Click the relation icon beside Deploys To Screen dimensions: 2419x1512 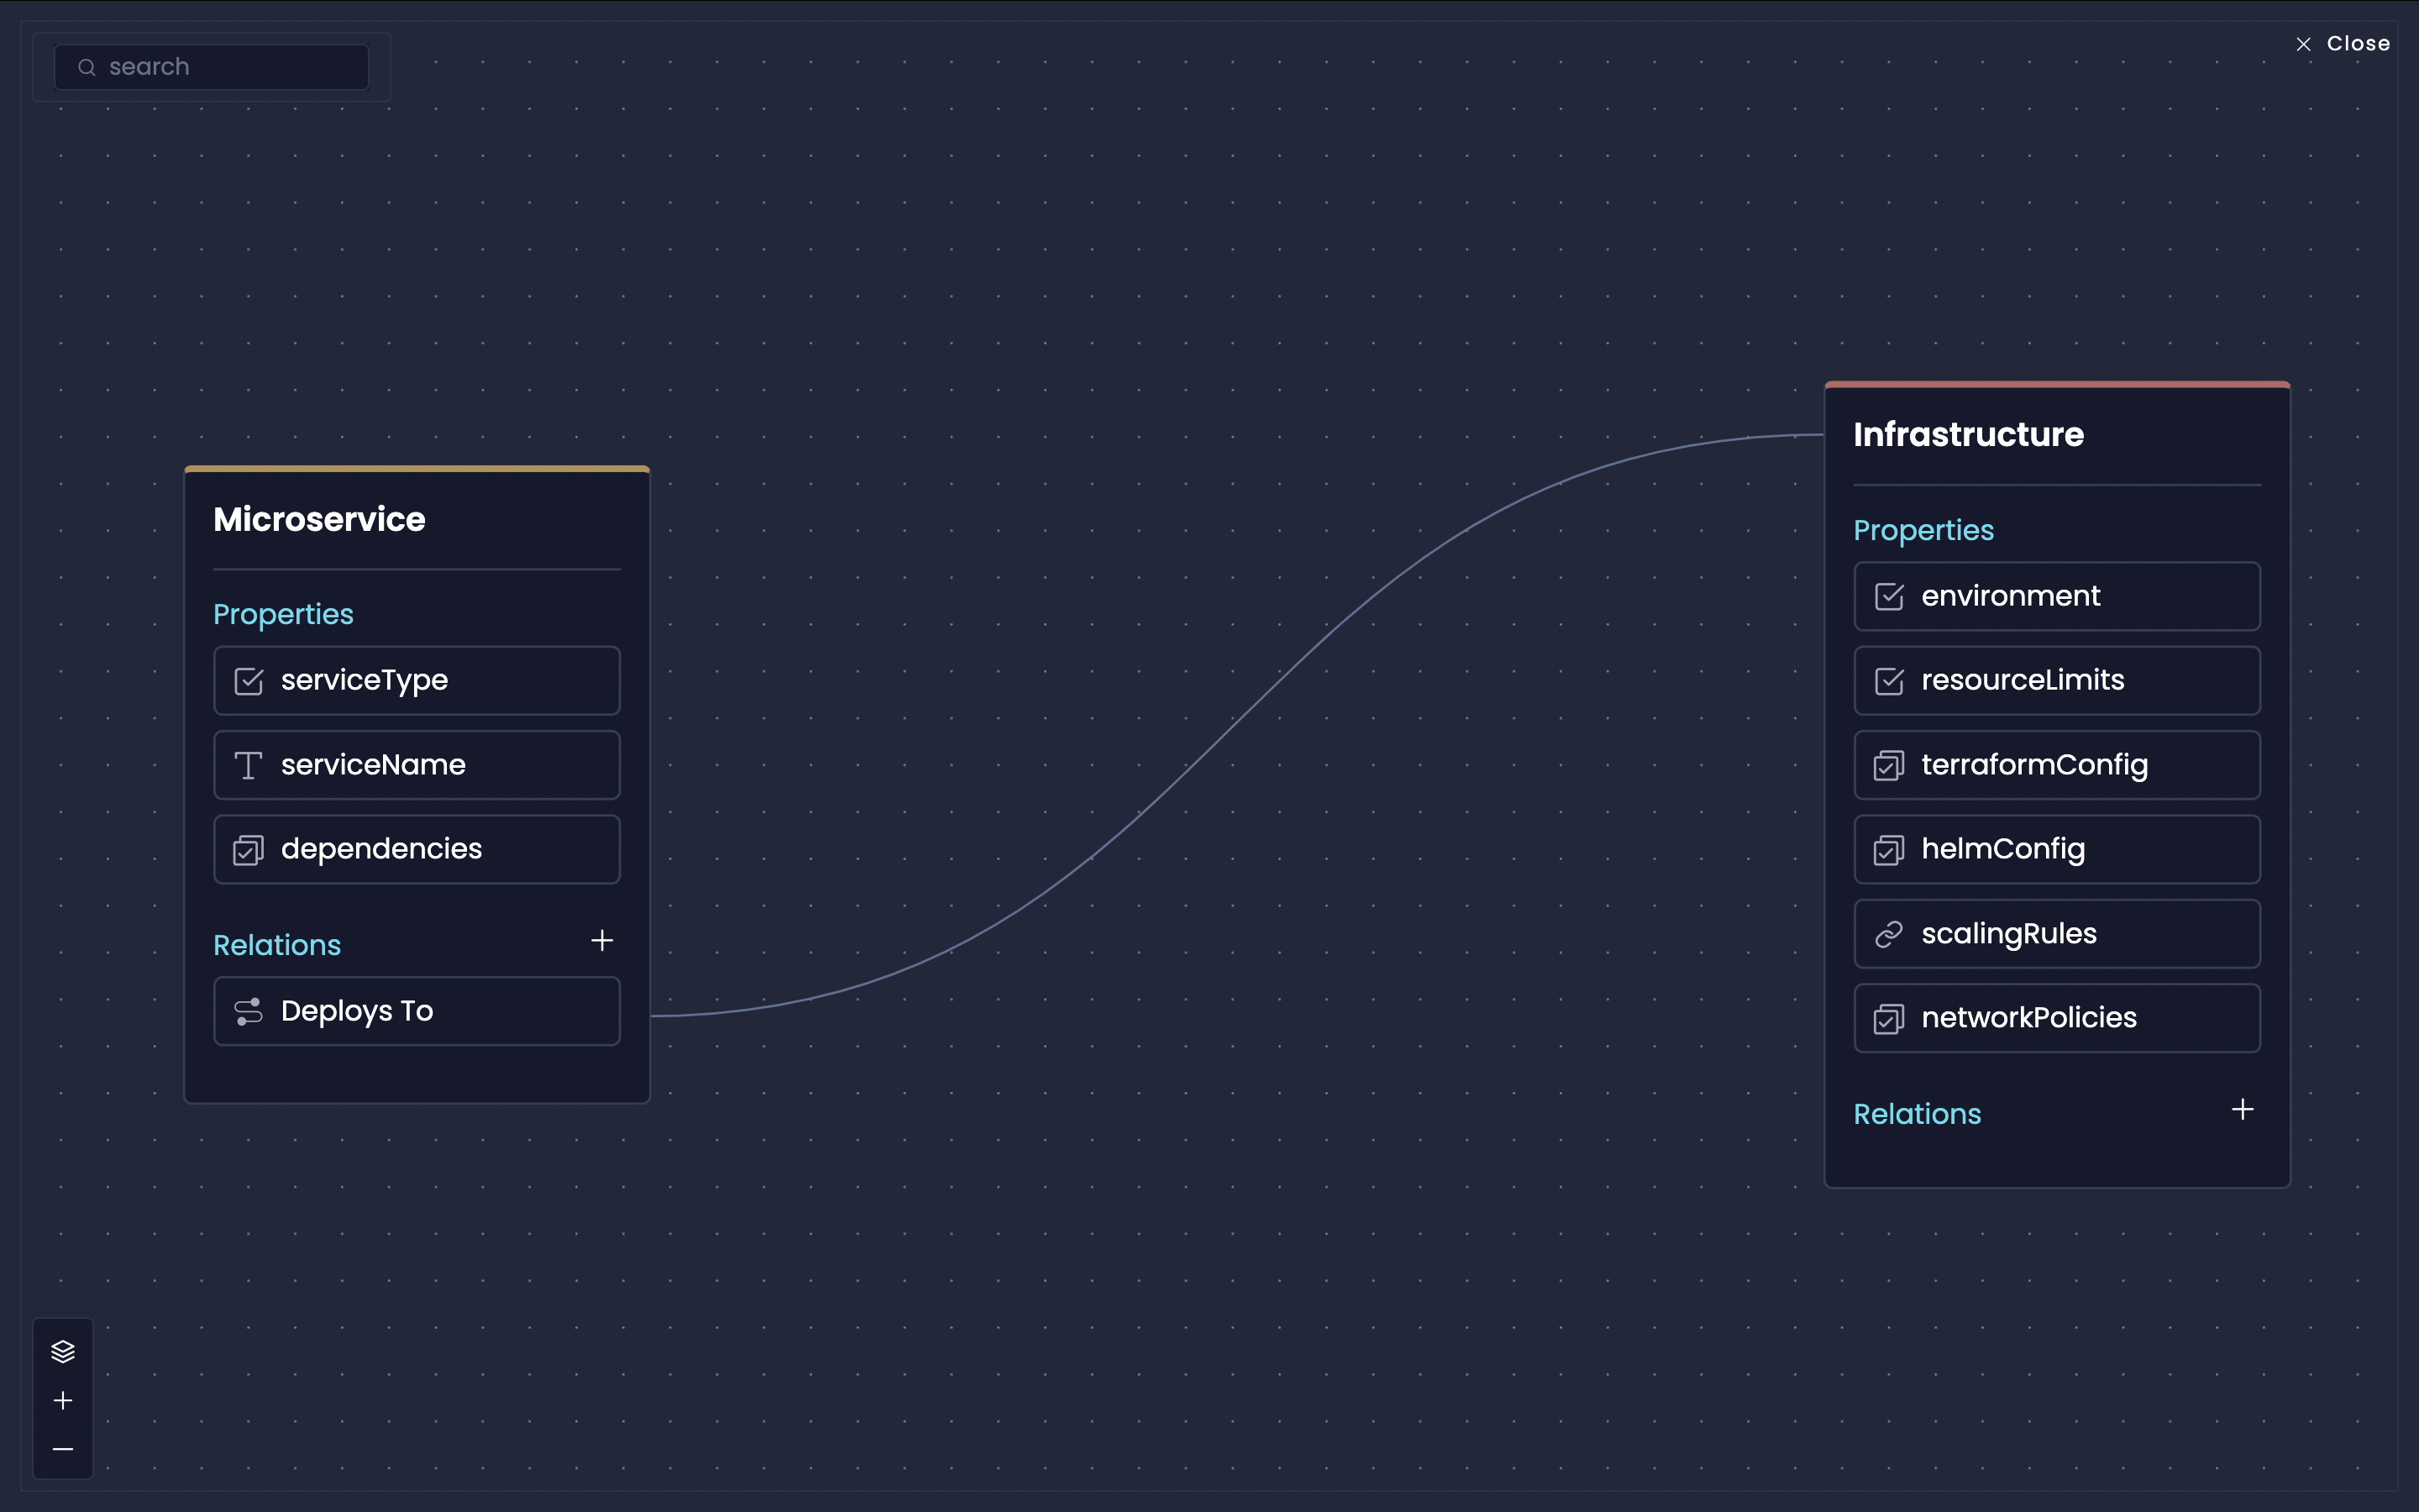248,1011
